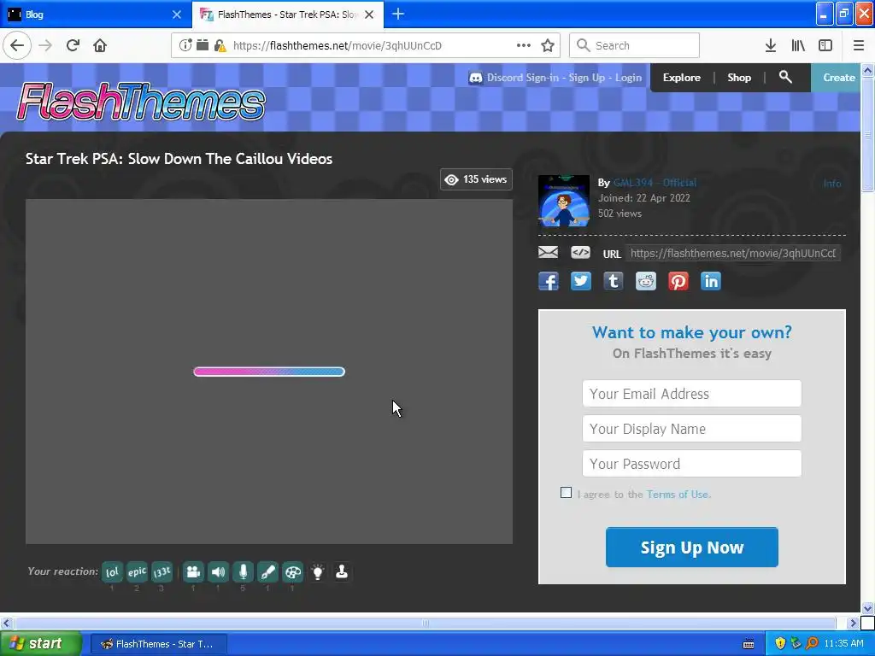875x656 pixels.
Task: Click the author avatar thumbnail
Action: pos(564,201)
